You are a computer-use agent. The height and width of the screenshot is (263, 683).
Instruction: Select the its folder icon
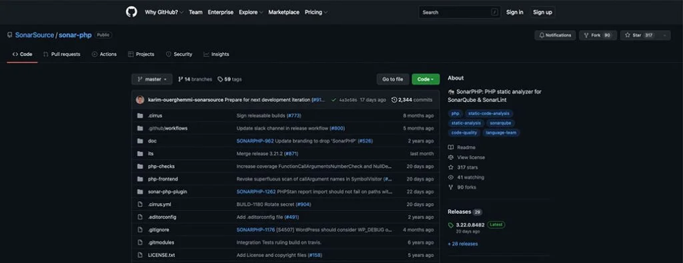[140, 153]
